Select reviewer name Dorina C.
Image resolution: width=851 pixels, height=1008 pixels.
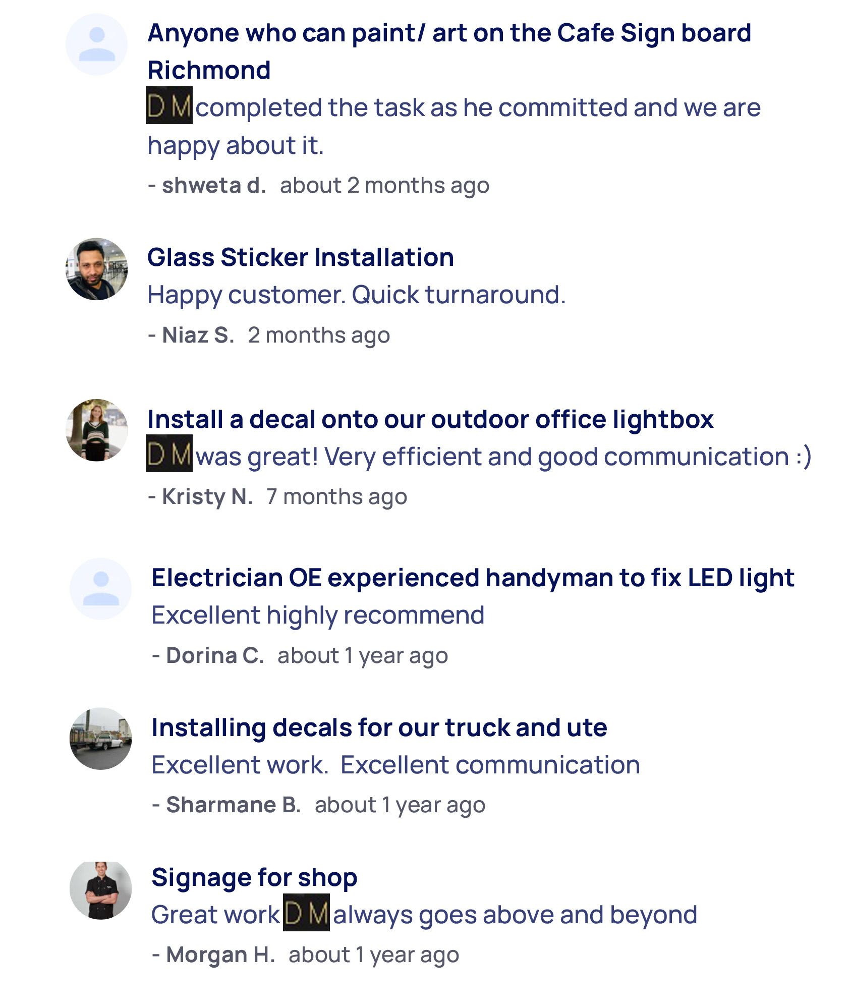(215, 656)
